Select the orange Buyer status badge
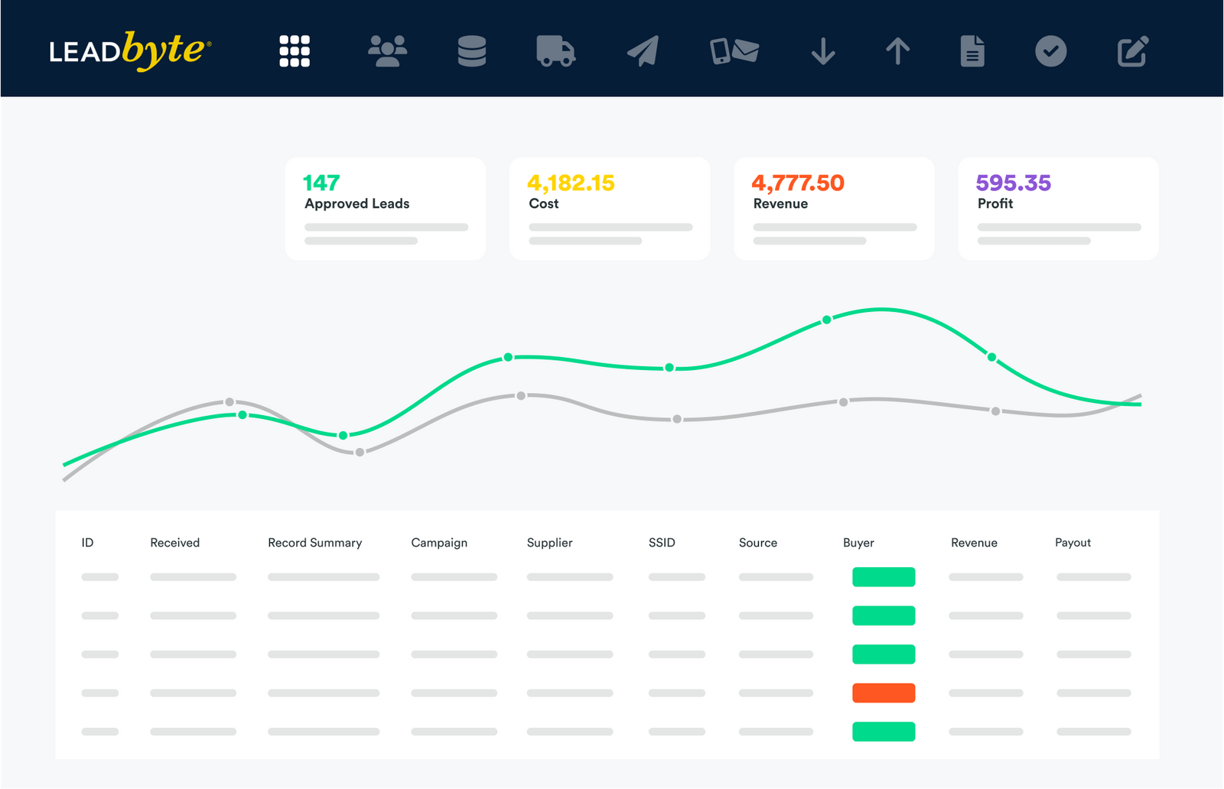This screenshot has height=789, width=1224. [883, 693]
